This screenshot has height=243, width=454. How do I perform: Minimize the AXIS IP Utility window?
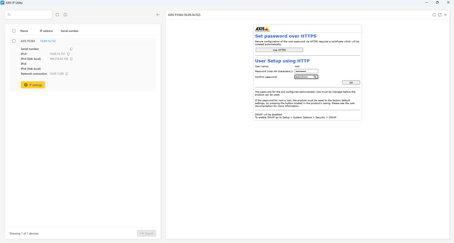point(427,2)
